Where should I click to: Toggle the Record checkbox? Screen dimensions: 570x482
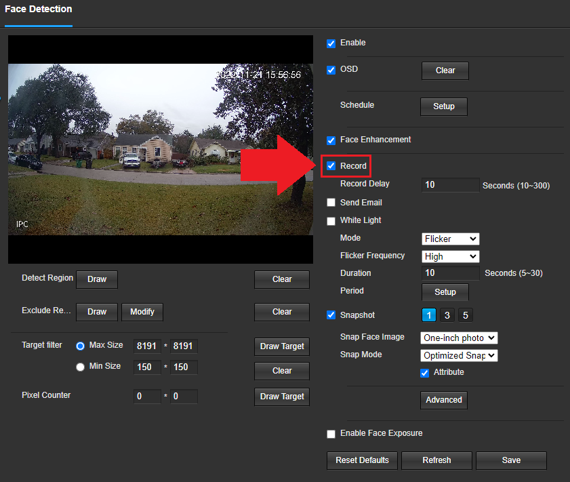[x=331, y=166]
